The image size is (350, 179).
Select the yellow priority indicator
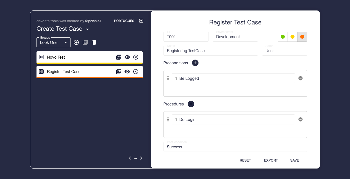click(292, 36)
